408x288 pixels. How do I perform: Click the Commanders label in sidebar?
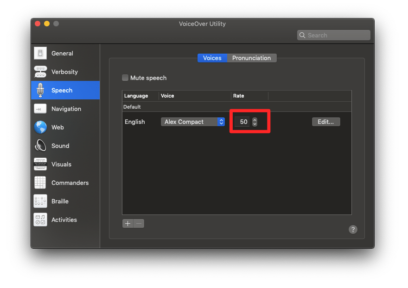[70, 183]
